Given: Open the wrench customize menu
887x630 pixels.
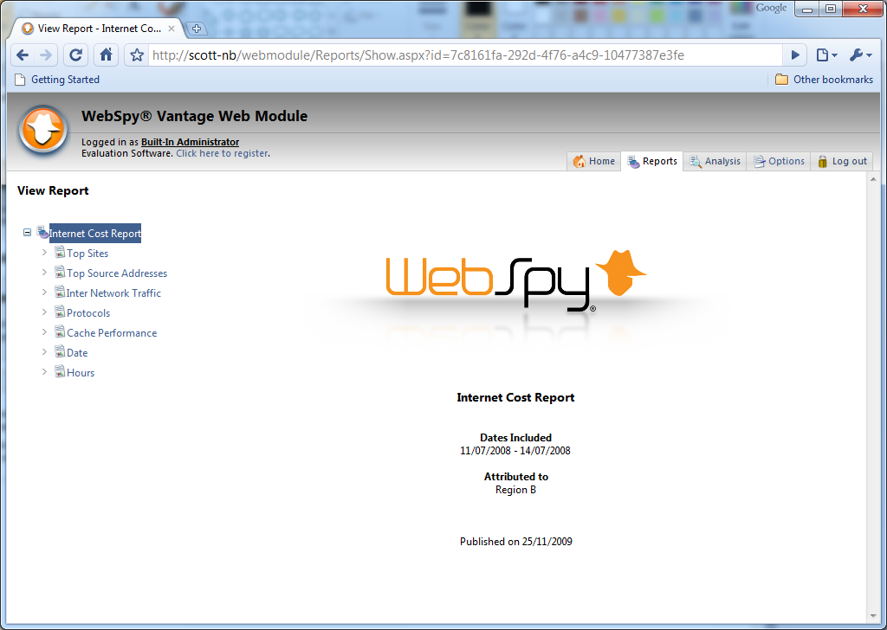Looking at the screenshot, I should 860,55.
